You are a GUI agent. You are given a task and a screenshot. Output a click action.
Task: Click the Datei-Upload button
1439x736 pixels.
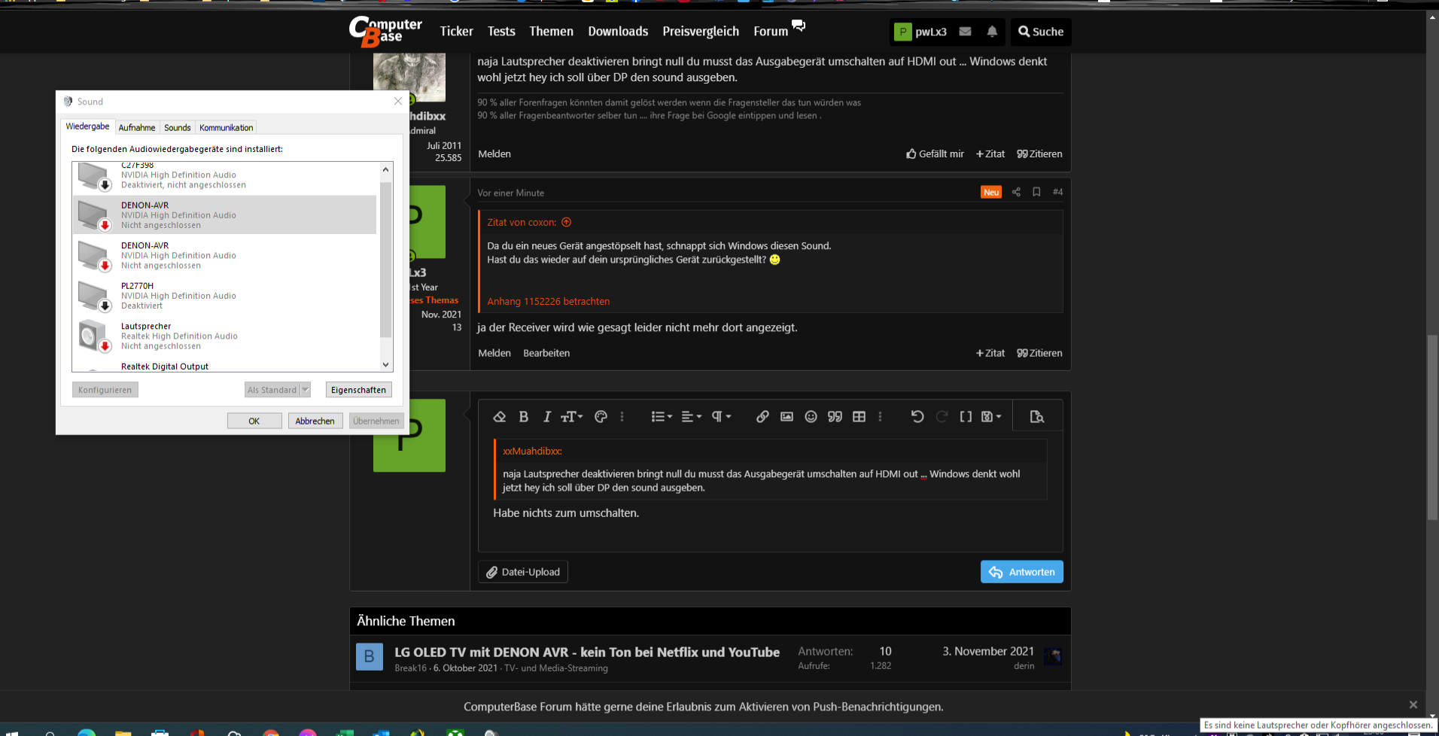[x=523, y=572]
